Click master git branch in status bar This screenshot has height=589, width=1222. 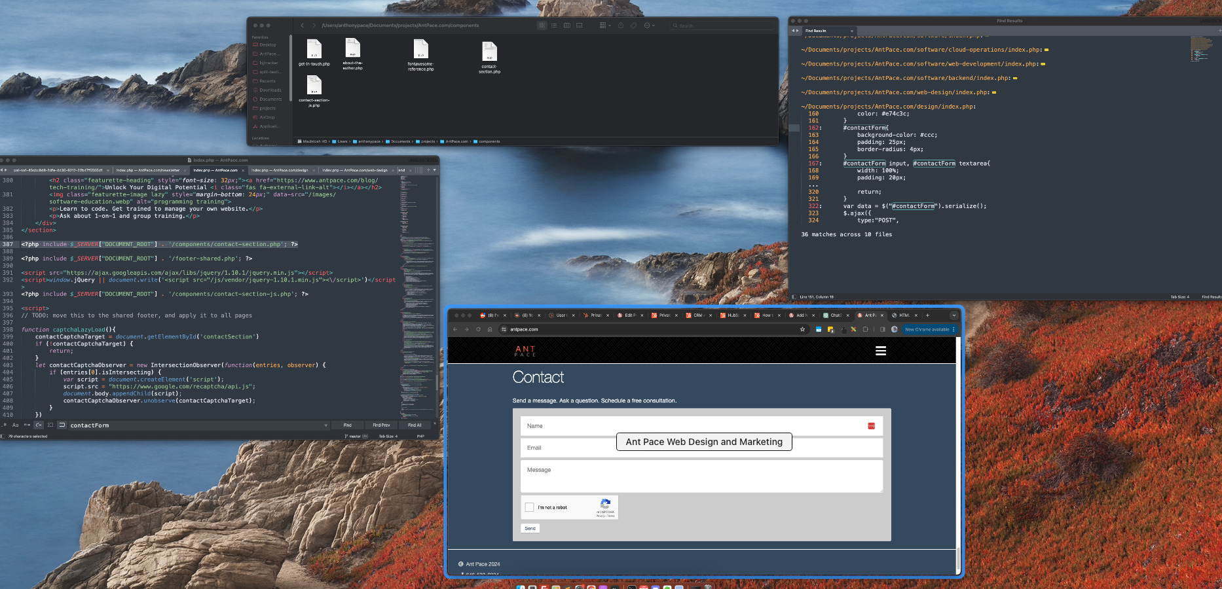(x=356, y=436)
